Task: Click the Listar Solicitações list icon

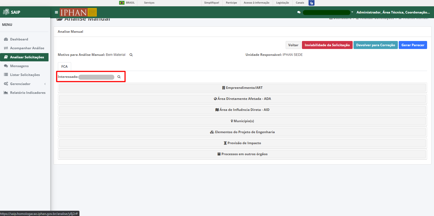Action: pyautogui.click(x=6, y=75)
